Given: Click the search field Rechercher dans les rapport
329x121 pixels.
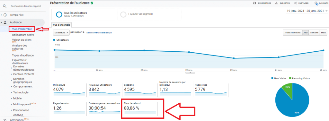Looking at the screenshot, I should (x=26, y=6).
